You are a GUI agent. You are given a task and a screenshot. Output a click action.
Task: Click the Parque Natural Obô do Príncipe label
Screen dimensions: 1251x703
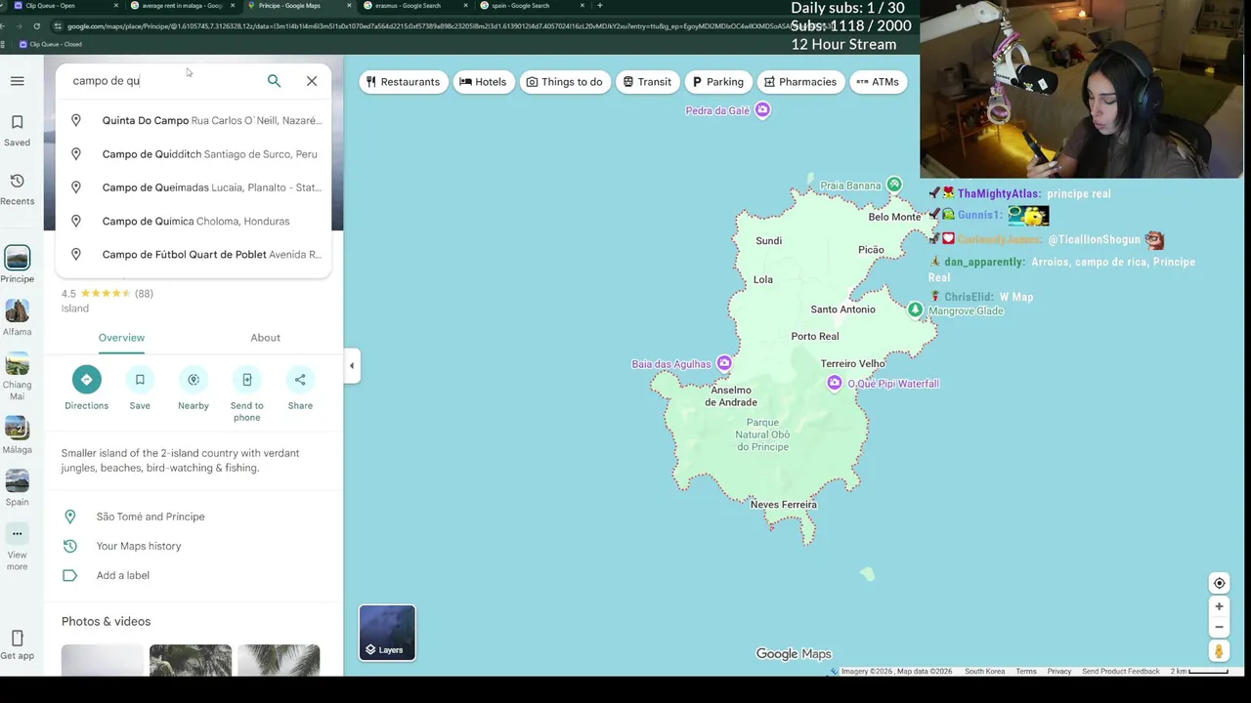click(762, 434)
